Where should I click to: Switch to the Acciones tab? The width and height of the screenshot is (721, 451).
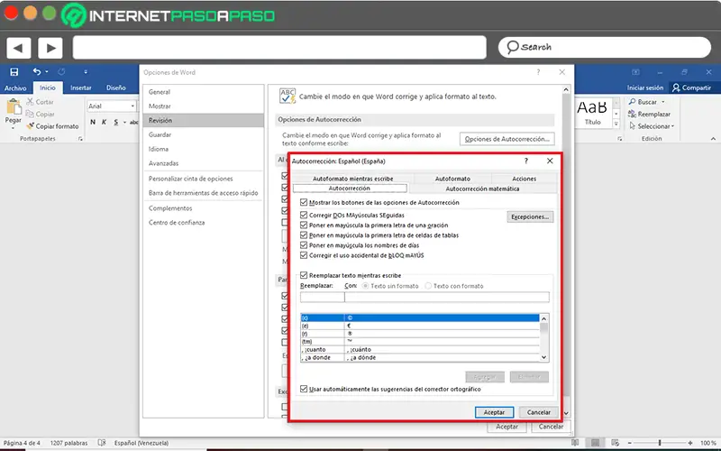(525, 179)
